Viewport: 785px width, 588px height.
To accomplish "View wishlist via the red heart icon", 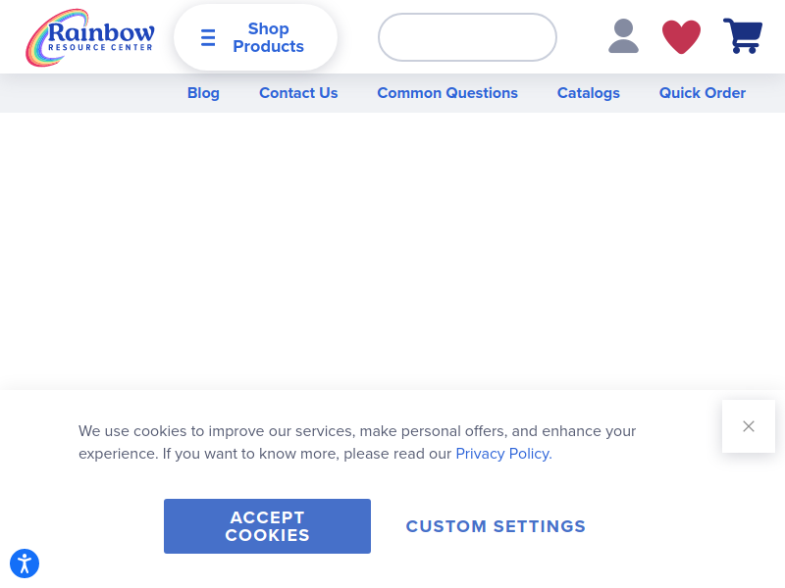I will tap(681, 36).
